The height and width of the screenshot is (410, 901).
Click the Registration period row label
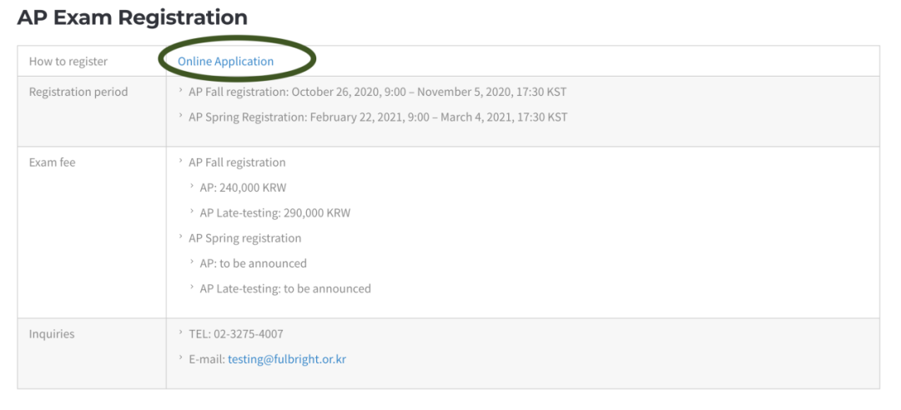[78, 92]
